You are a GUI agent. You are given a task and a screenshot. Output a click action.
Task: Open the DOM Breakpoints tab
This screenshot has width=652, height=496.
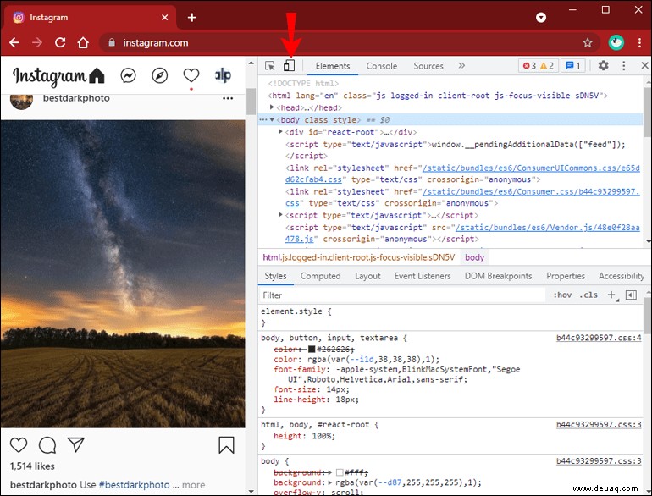tap(498, 276)
